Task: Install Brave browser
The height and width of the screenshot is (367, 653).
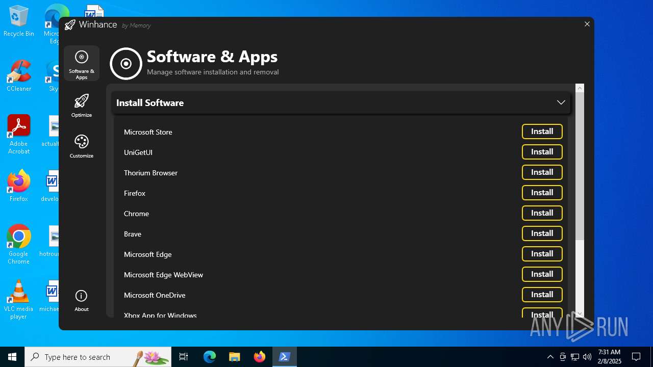Action: pyautogui.click(x=542, y=233)
